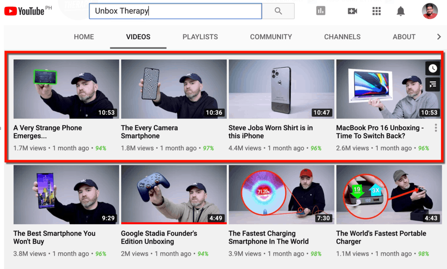Viewport: 447px width, 269px height.
Task: Go to the COMMUNITY tab
Action: (x=271, y=37)
